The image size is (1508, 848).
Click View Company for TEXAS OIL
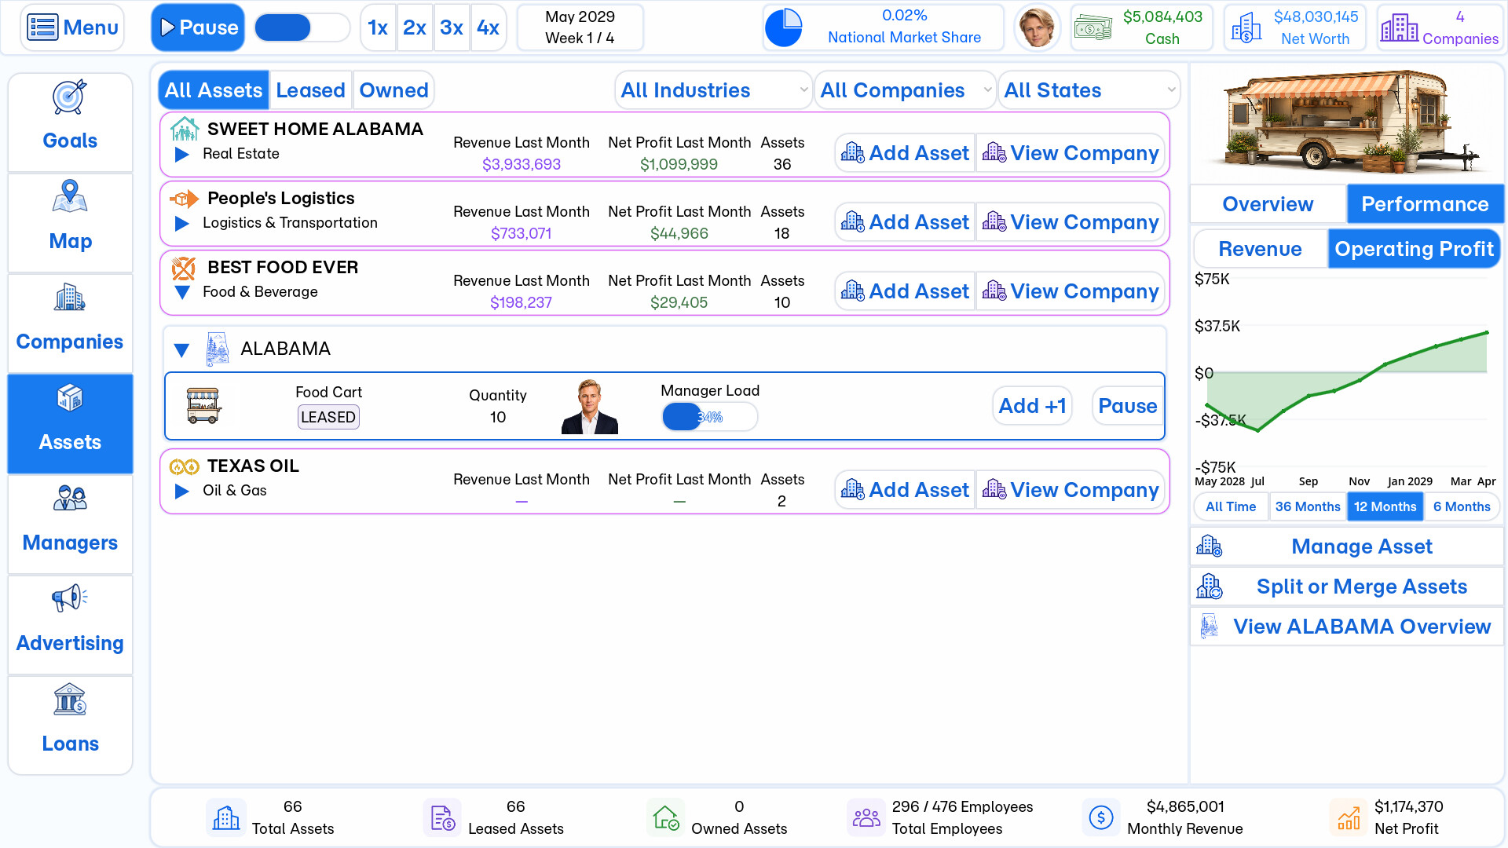[x=1071, y=490]
